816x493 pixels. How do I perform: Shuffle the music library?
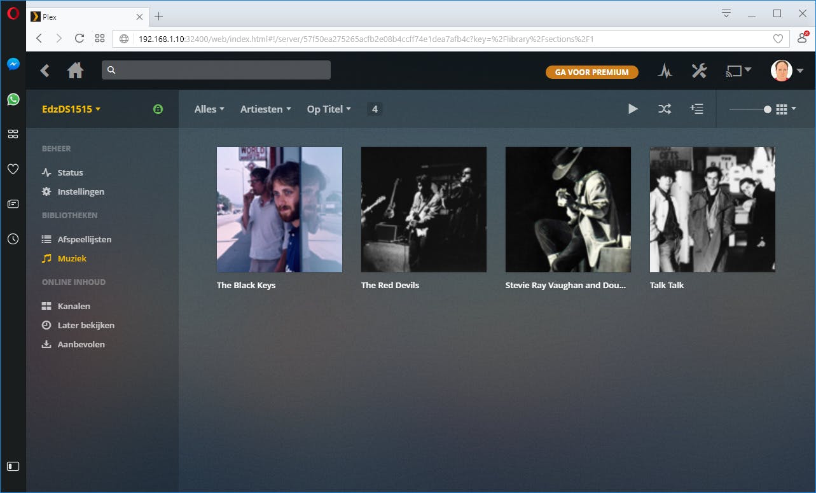(x=665, y=109)
